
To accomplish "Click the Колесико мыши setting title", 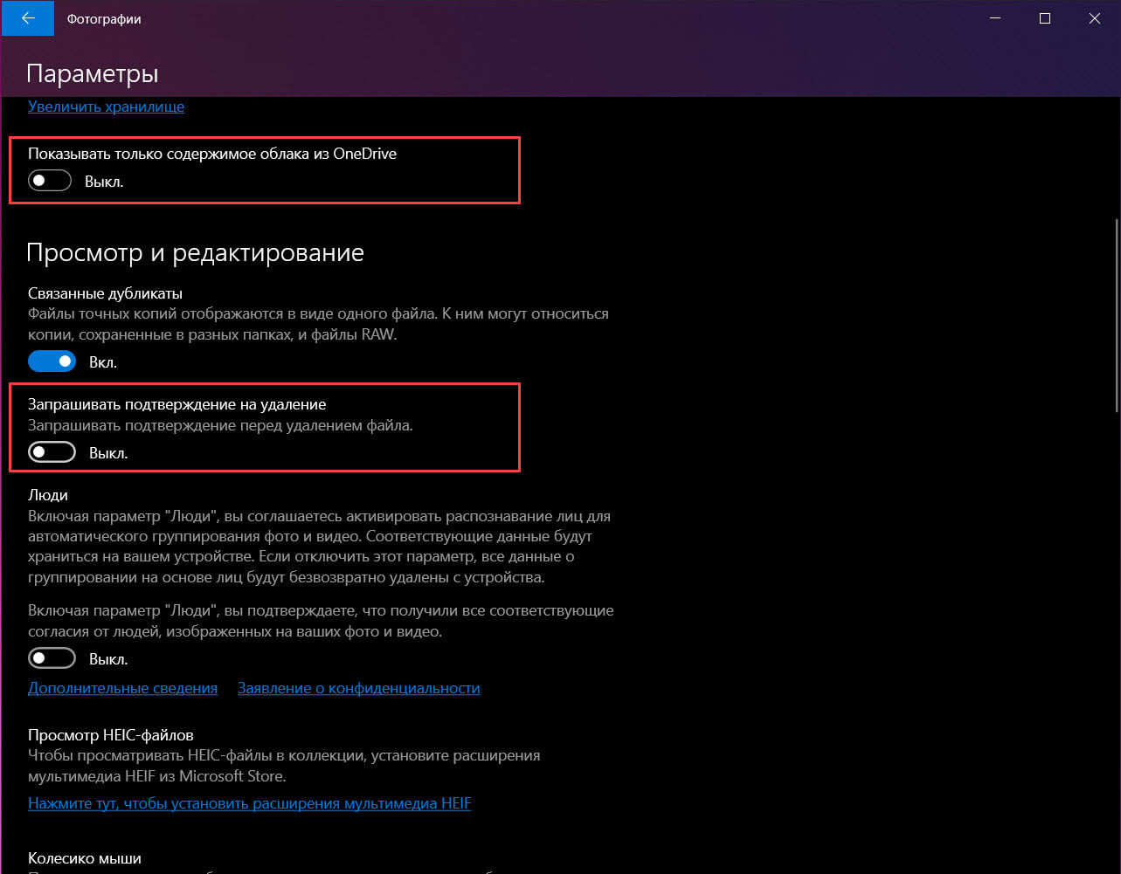I will 85,859.
